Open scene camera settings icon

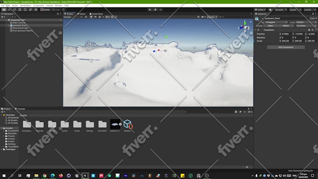202,17
